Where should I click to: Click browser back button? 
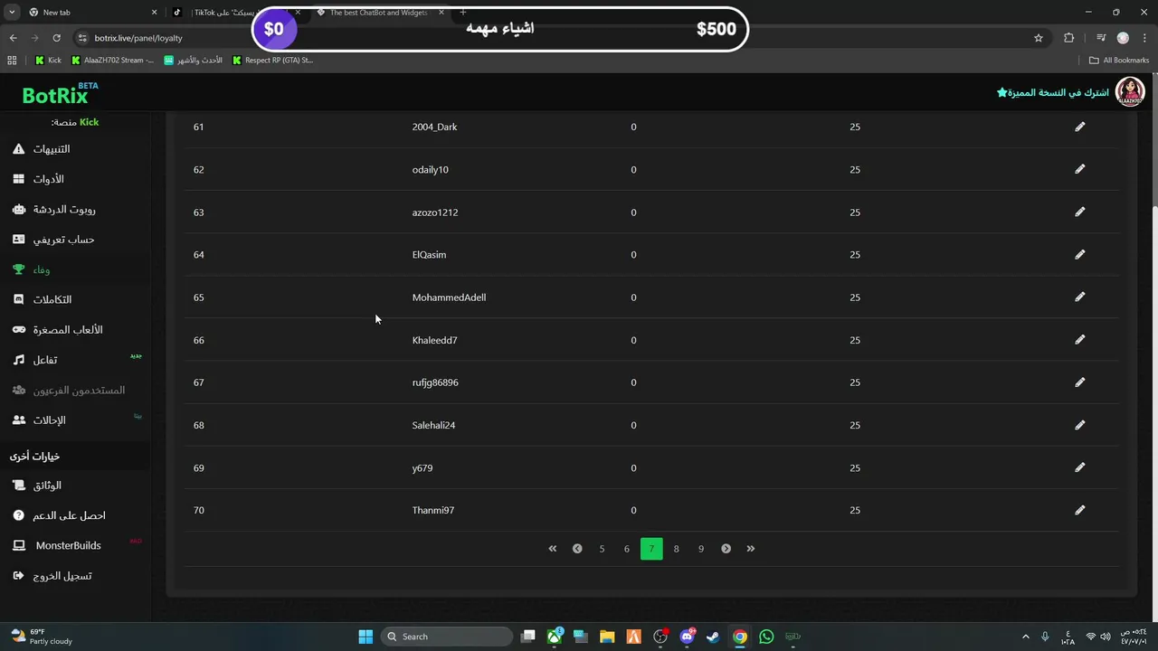(13, 38)
